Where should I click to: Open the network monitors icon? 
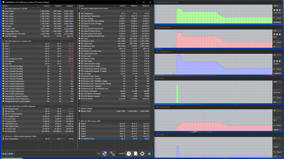112,154
